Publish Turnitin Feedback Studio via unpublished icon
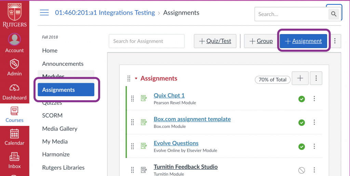The image size is (350, 176). (x=301, y=171)
